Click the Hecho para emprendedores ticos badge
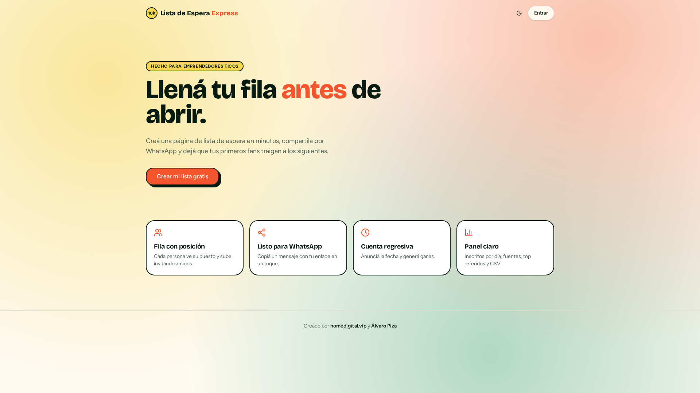The image size is (700, 393). [x=195, y=66]
